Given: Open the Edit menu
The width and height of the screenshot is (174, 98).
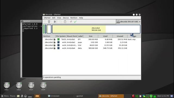Looking at the screenshot, I should coord(54,18).
